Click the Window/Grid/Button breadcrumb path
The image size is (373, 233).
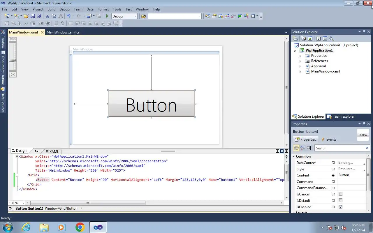pos(61,209)
